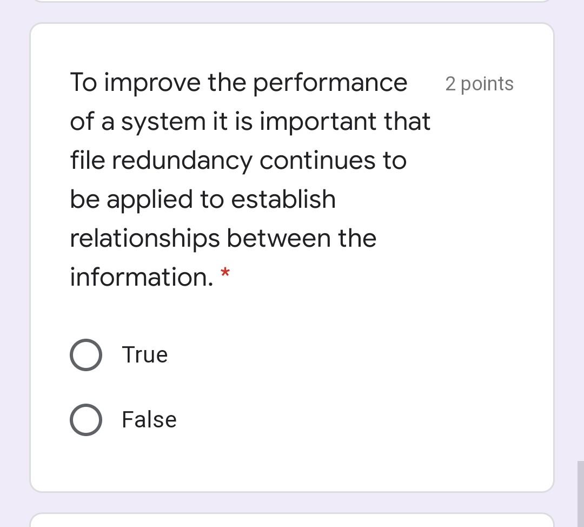Click the empty circle beside False

click(85, 419)
